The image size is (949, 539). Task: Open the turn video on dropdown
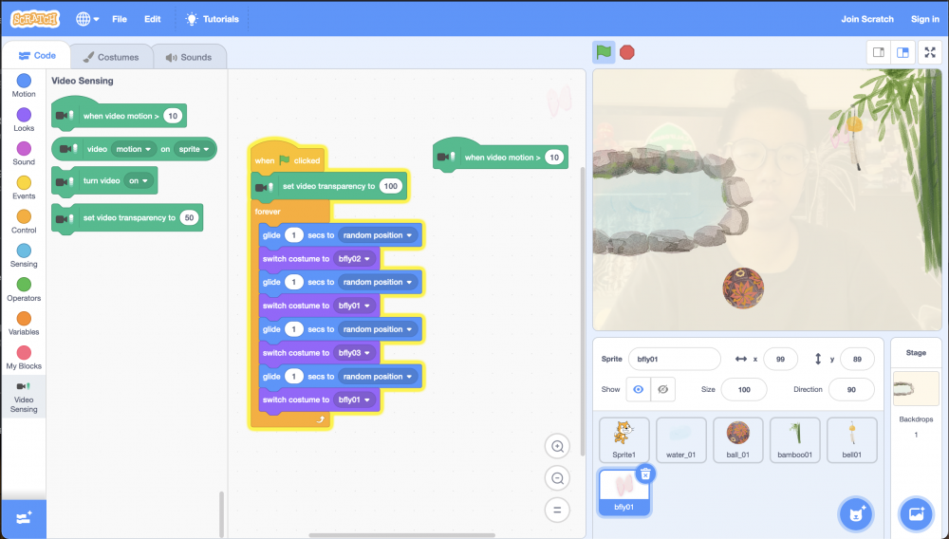pyautogui.click(x=138, y=181)
